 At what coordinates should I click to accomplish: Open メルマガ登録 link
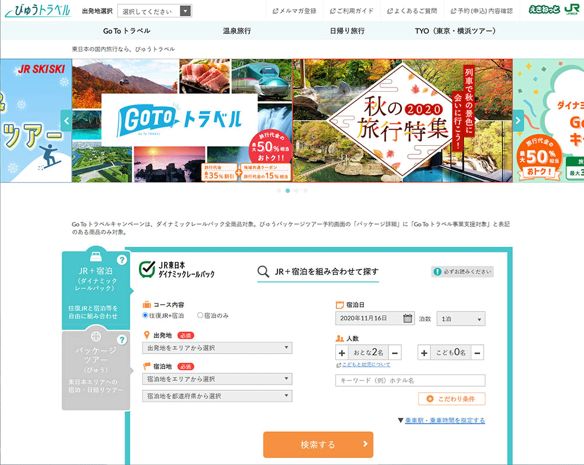pyautogui.click(x=294, y=11)
